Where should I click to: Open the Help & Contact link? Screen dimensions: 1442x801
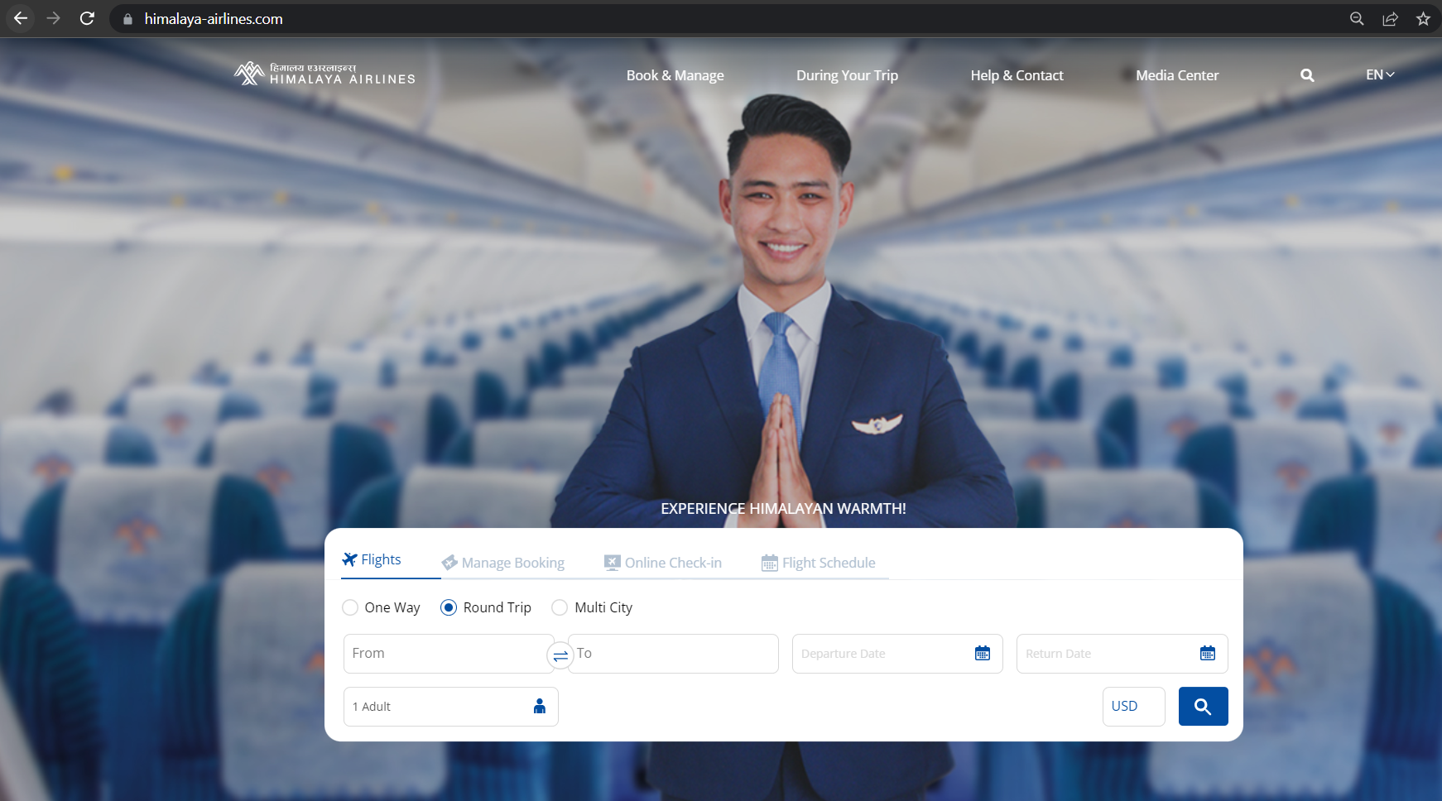pyautogui.click(x=1017, y=75)
